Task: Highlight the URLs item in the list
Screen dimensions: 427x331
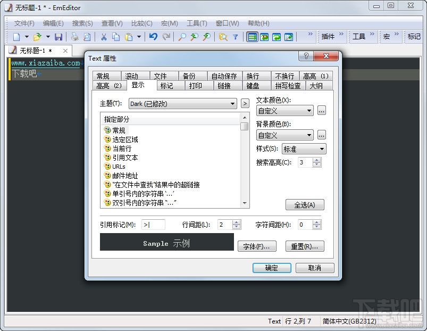Action: click(x=118, y=166)
